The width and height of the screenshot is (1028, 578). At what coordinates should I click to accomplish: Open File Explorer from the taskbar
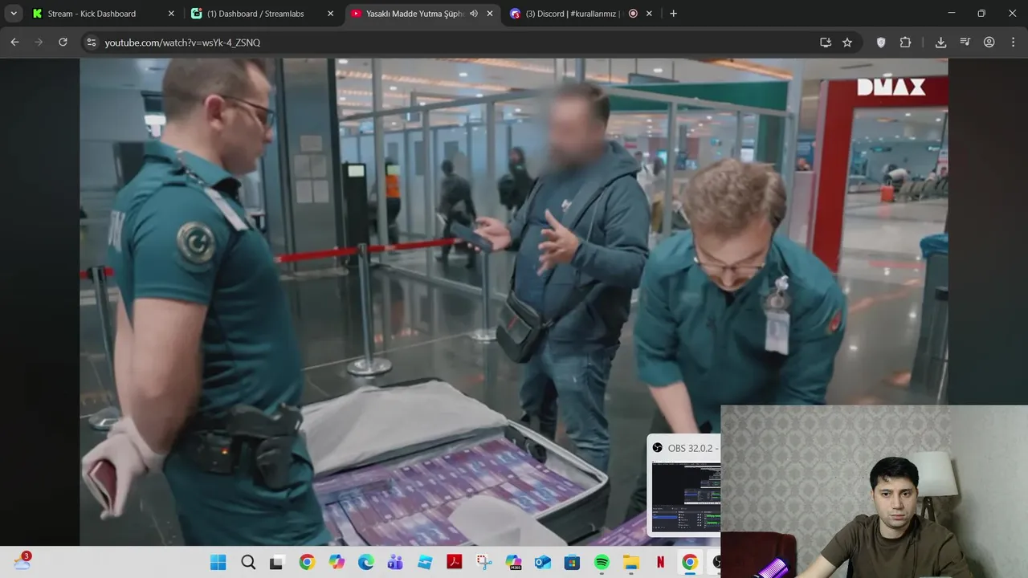pyautogui.click(x=631, y=563)
